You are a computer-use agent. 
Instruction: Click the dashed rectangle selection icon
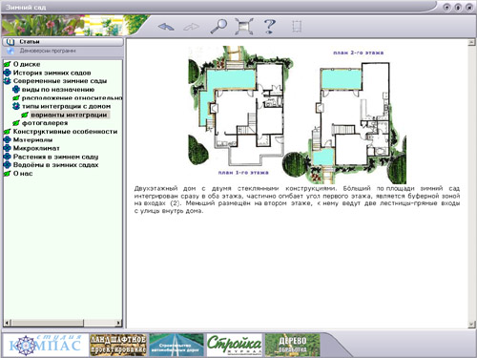tap(297, 27)
